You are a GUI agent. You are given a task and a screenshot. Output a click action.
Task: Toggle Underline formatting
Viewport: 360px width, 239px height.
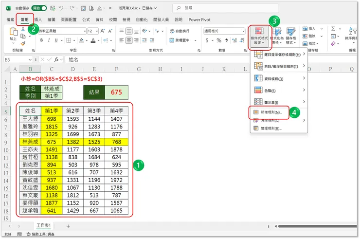[x=56, y=40]
